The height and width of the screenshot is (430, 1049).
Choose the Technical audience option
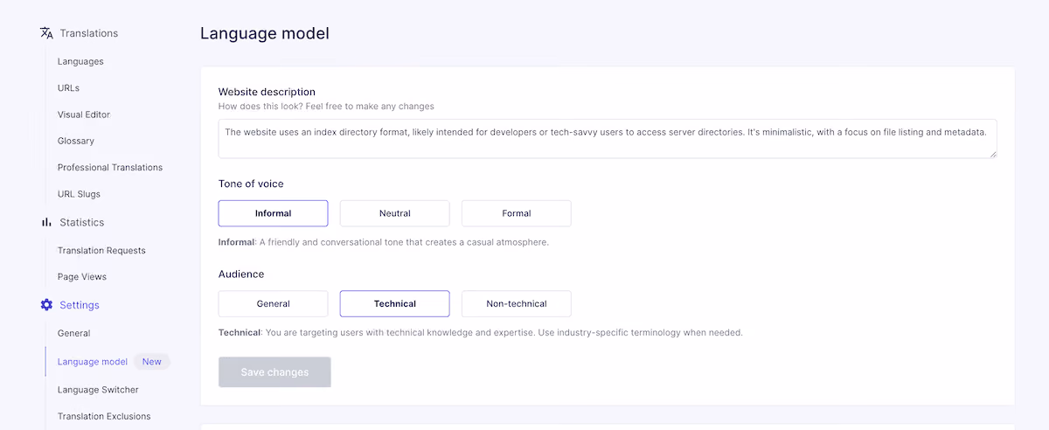click(394, 304)
